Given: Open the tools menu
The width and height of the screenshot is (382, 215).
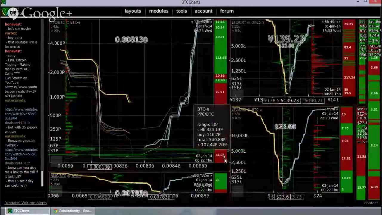Looking at the screenshot, I should 181,11.
